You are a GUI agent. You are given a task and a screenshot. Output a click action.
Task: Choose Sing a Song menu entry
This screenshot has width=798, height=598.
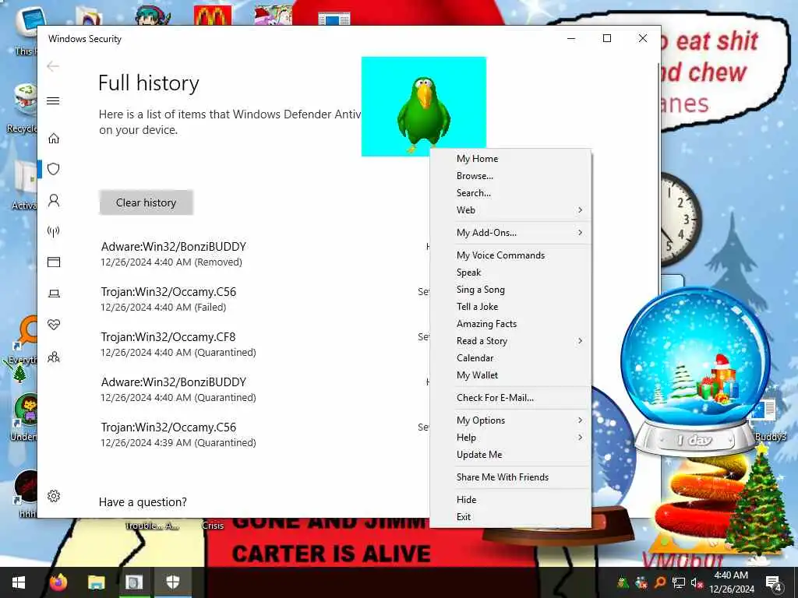pos(510,290)
